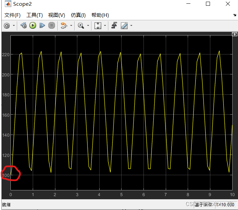Open the 仿真(I) menu
This screenshot has height=210, width=238.
click(x=78, y=15)
